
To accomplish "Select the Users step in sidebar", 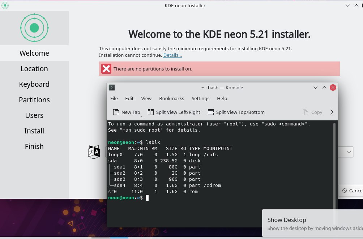I will coord(34,115).
